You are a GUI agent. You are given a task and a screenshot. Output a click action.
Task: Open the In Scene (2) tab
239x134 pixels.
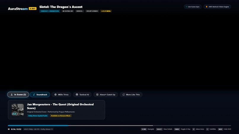tap(18, 95)
